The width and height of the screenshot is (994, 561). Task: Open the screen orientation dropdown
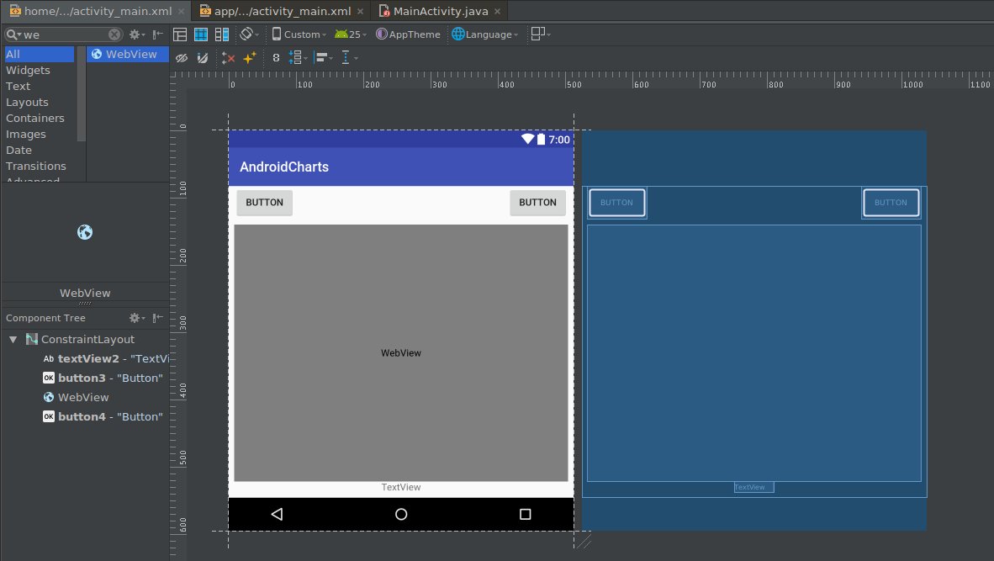click(x=249, y=34)
